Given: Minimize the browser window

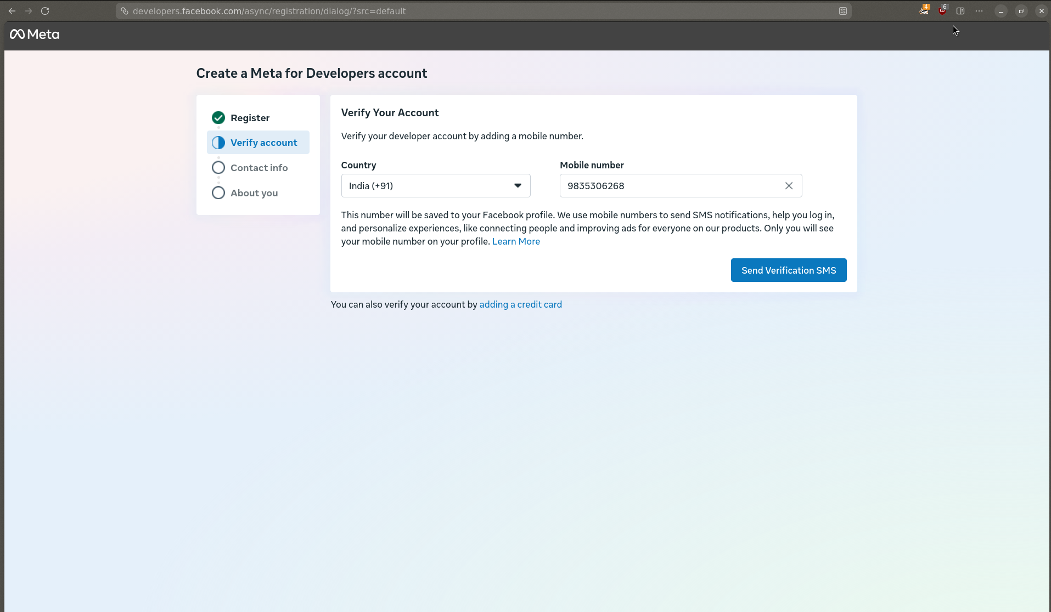Looking at the screenshot, I should (x=1001, y=11).
